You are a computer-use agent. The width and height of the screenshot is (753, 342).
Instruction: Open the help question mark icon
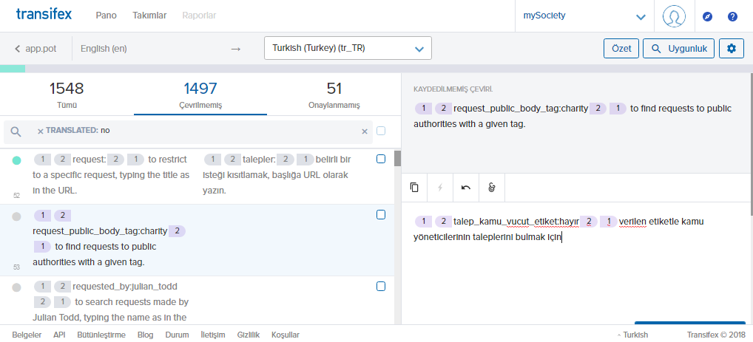coord(732,16)
